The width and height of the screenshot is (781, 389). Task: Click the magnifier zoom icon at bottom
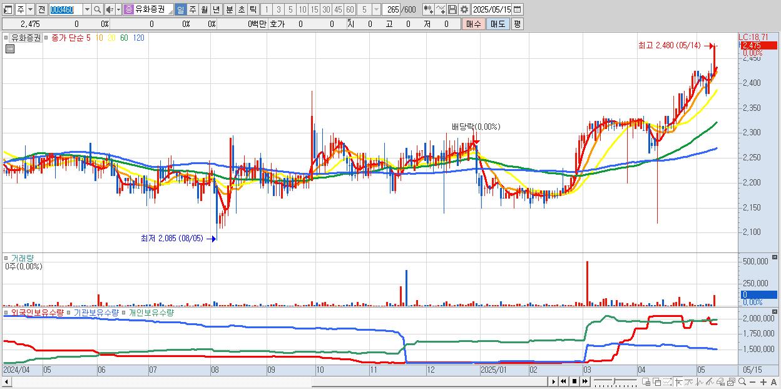click(x=742, y=381)
